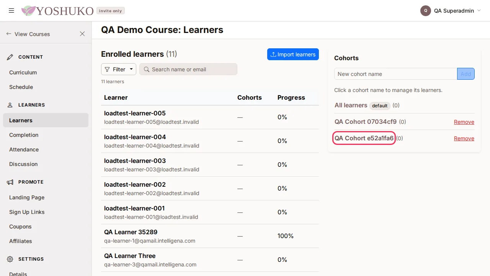
Task: Select learner loadtest-learner-005
Action: tap(135, 113)
